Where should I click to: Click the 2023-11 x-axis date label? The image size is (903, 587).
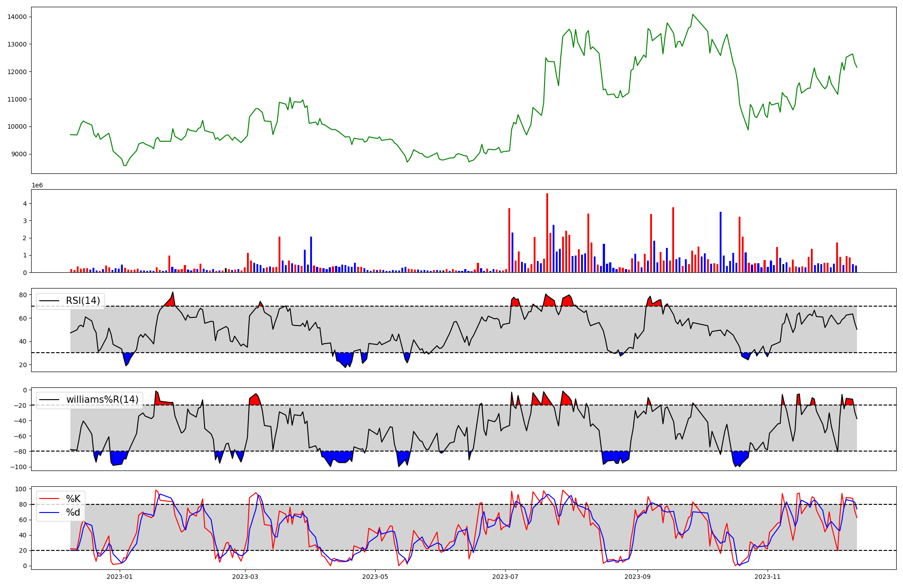(x=768, y=577)
